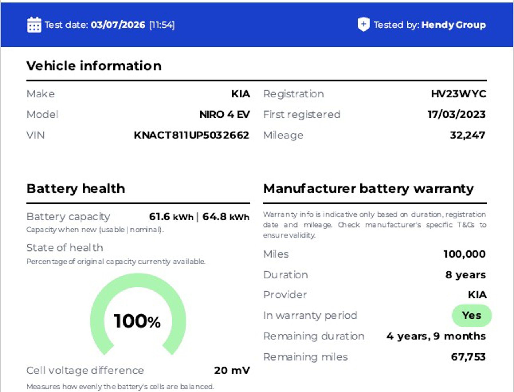Click the First registered label
514x392 pixels.
click(x=302, y=114)
